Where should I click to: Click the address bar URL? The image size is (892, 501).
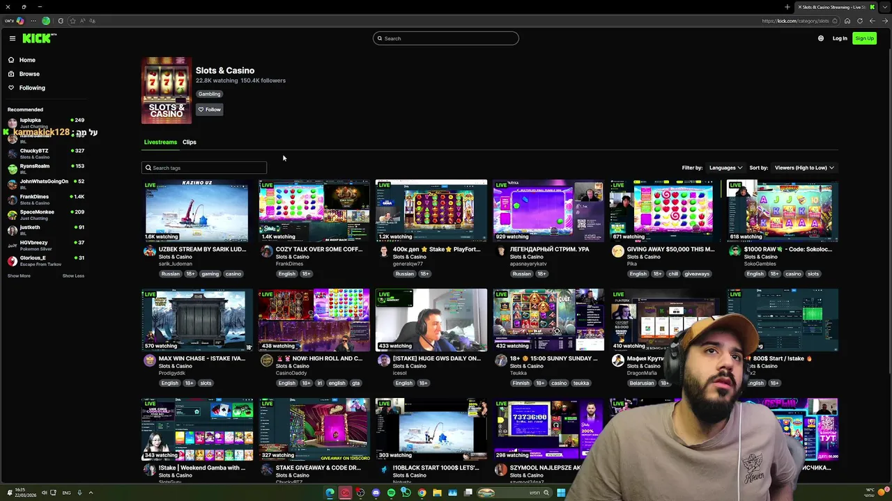pyautogui.click(x=795, y=21)
